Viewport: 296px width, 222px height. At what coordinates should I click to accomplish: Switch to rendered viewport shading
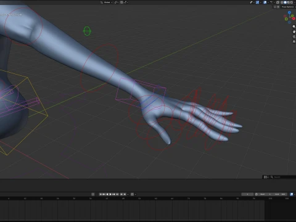click(x=292, y=2)
